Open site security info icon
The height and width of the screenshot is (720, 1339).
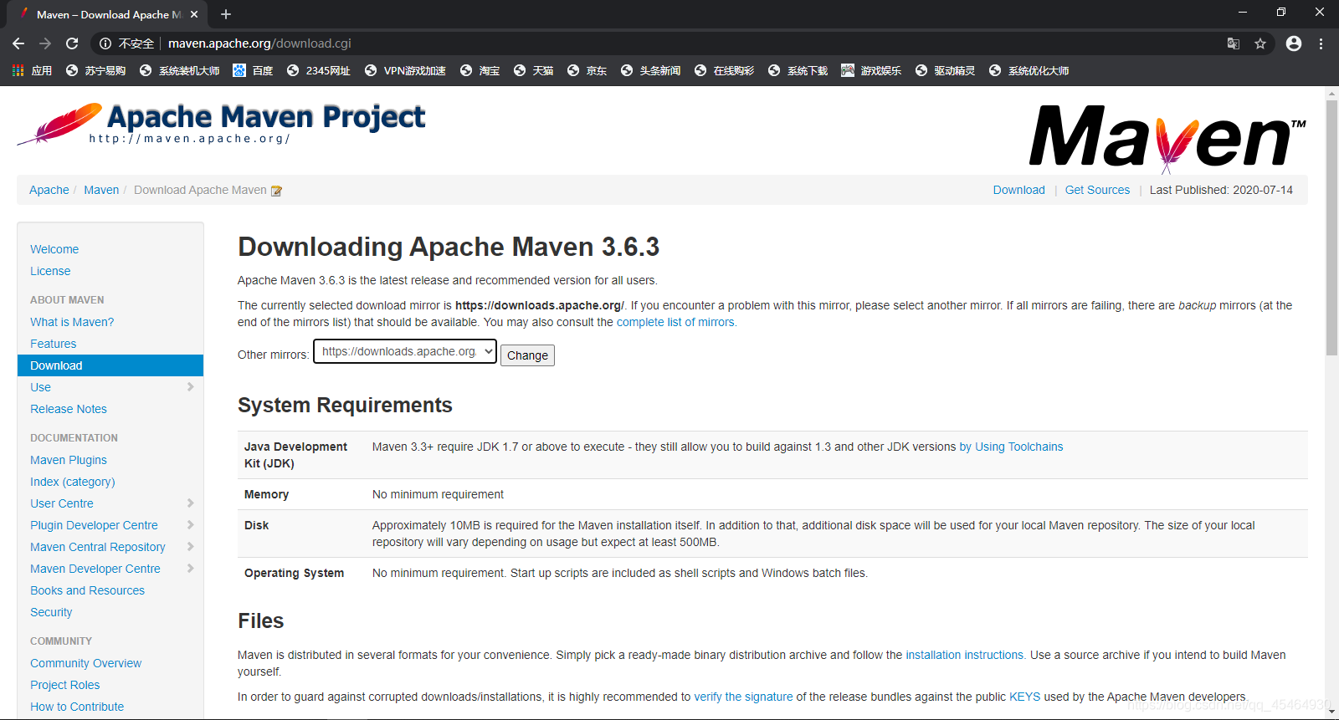point(105,43)
